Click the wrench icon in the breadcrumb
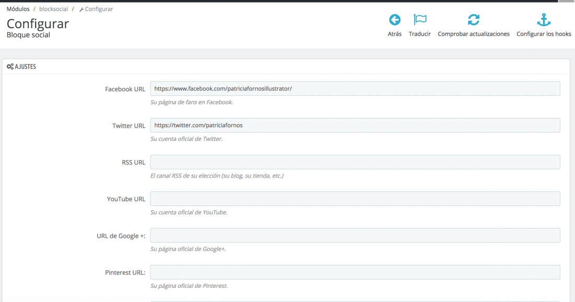Image resolution: width=575 pixels, height=302 pixels. pyautogui.click(x=82, y=9)
